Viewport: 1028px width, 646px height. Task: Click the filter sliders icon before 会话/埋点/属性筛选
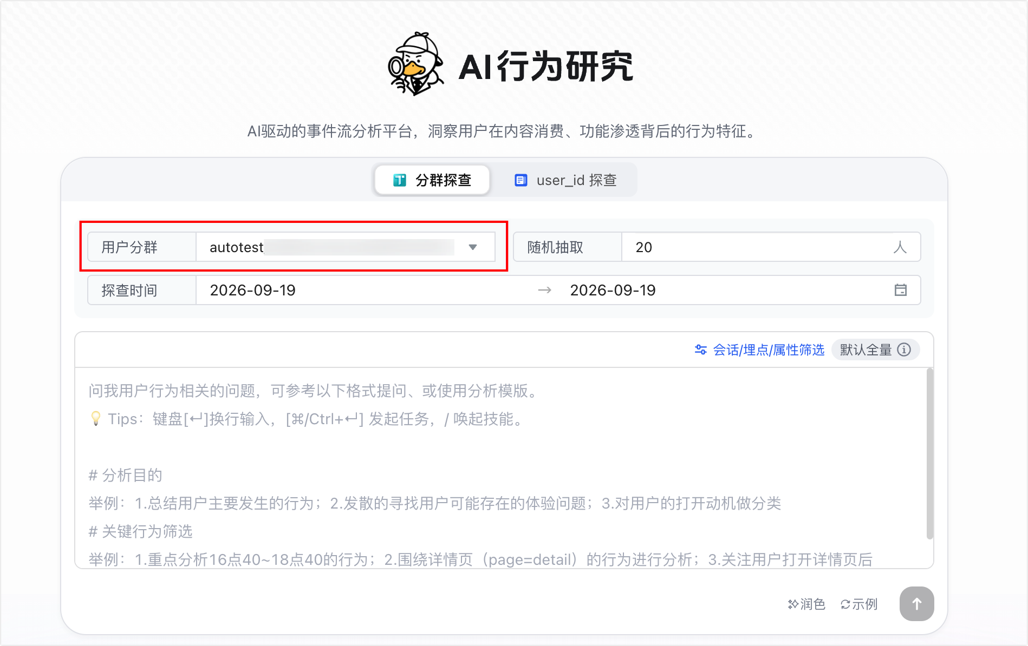pos(700,350)
